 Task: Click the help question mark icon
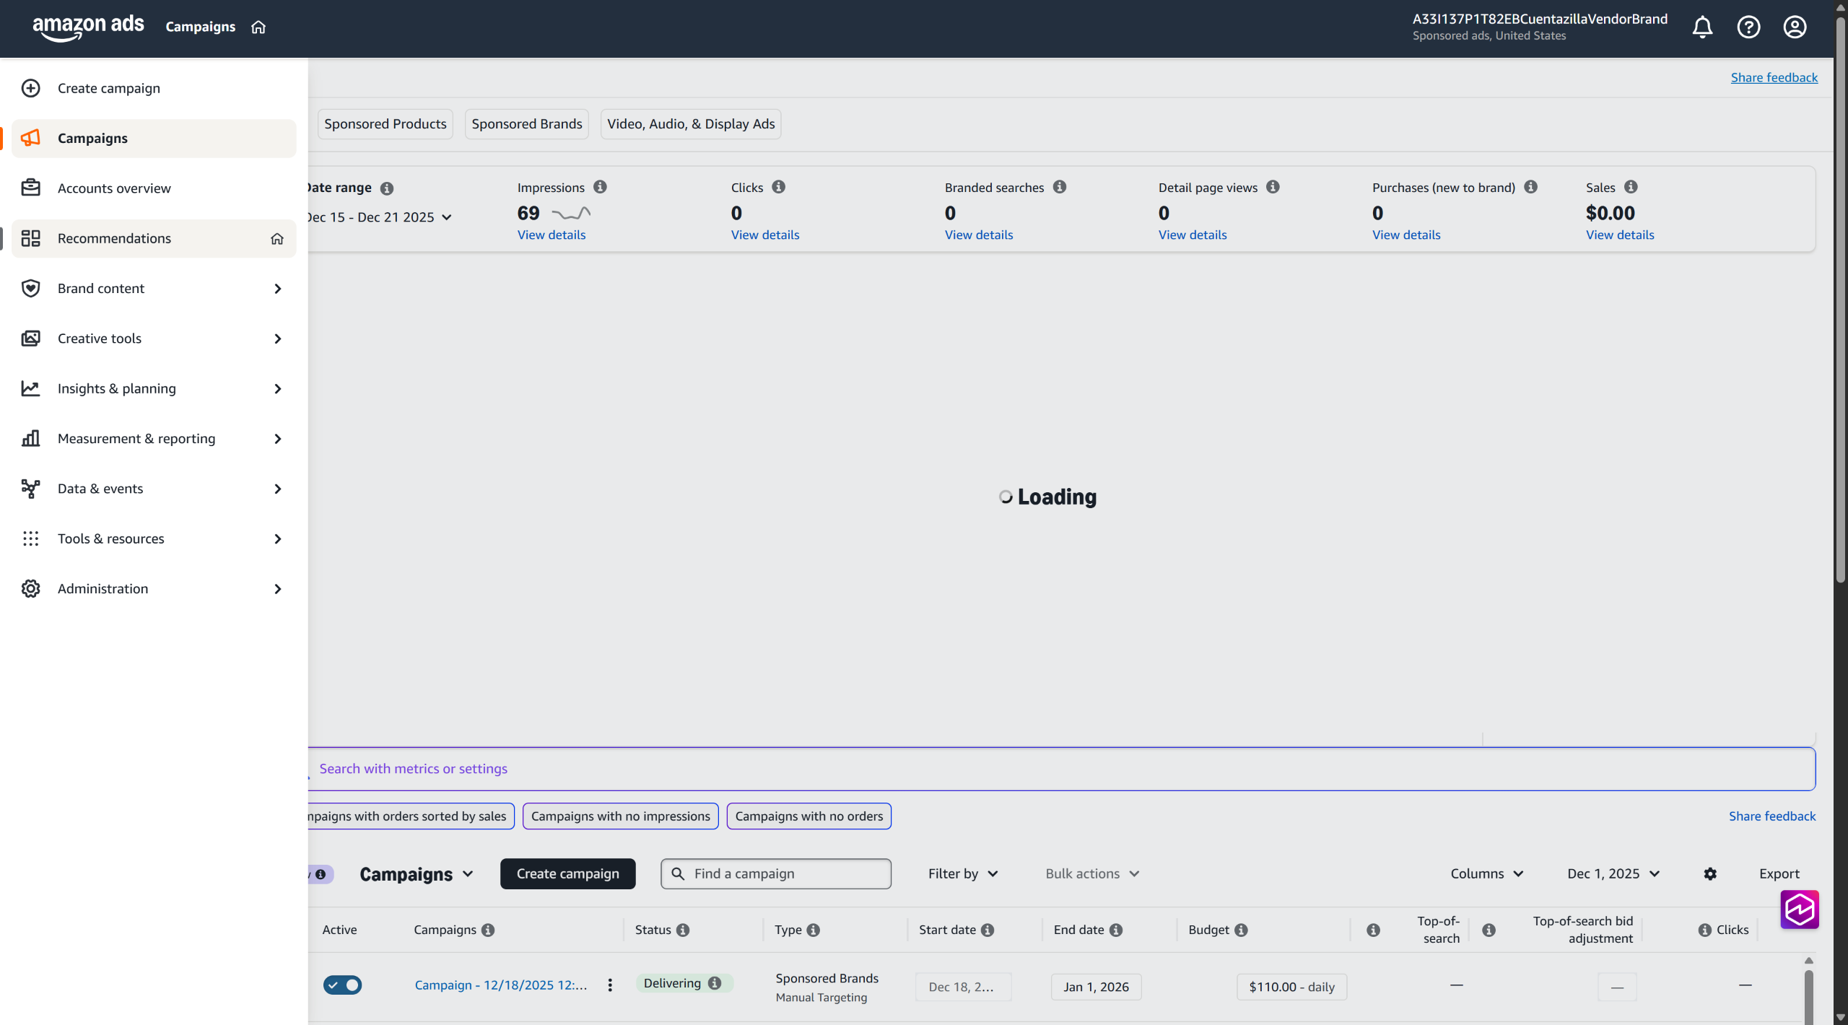tap(1748, 27)
